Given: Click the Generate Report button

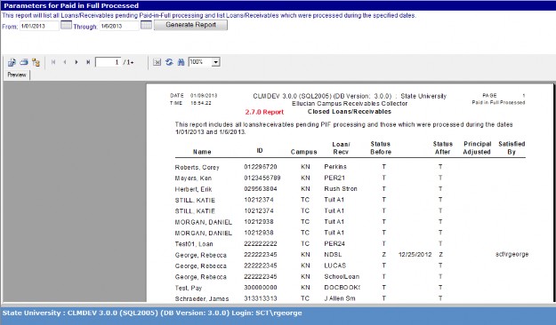Looking at the screenshot, I should click(190, 25).
